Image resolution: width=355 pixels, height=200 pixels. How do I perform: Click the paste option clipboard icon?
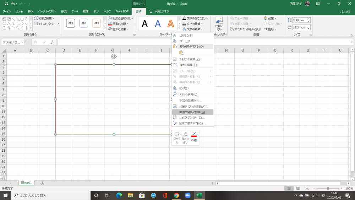(181, 53)
